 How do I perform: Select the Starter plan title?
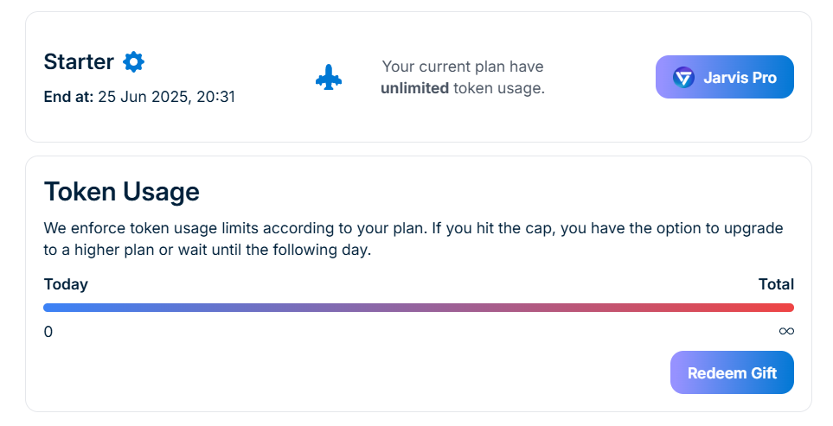pyautogui.click(x=79, y=61)
